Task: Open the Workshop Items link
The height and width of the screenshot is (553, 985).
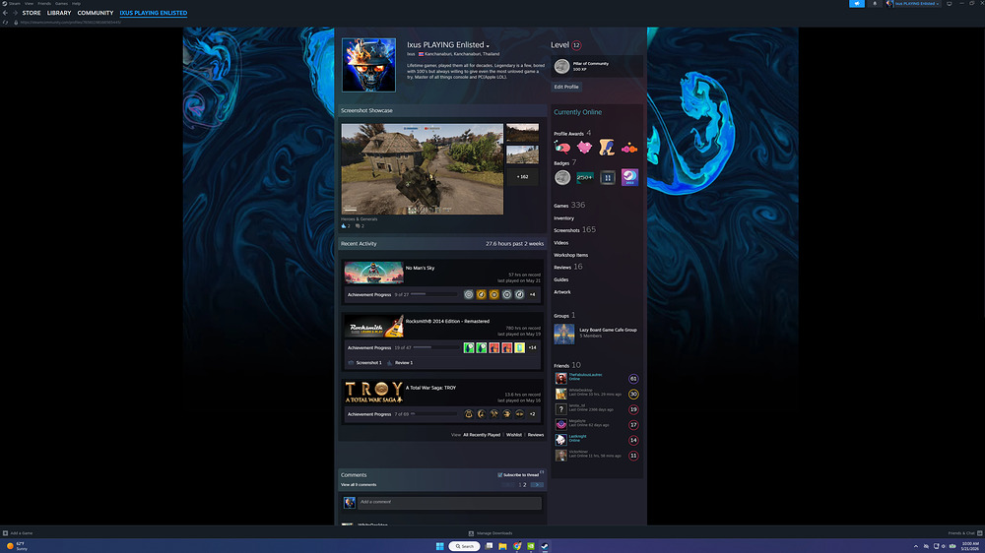Action: (x=570, y=256)
